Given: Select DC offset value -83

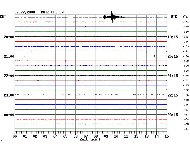Looking at the screenshot, I should [x=186, y=115].
